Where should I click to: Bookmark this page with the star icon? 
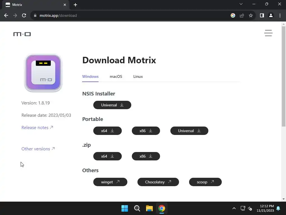point(251,16)
